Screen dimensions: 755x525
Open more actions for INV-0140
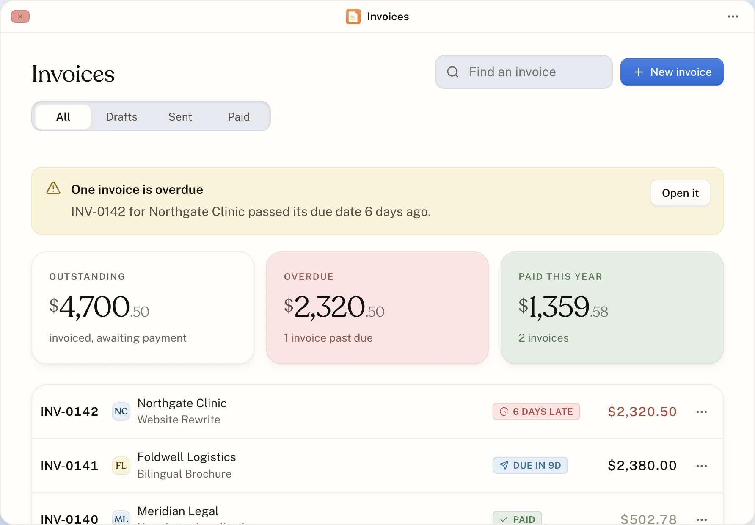(x=701, y=519)
